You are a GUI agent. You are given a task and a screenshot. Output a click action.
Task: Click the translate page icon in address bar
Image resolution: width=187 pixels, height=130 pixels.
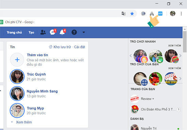coord(123,14)
